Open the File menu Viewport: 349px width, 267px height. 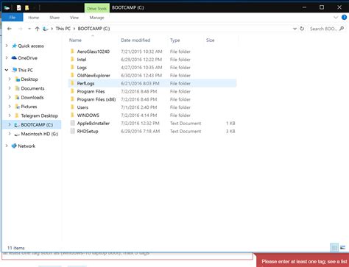coord(13,18)
